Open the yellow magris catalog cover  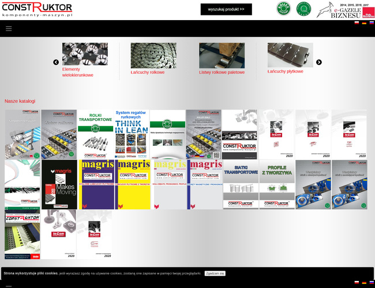(133, 184)
